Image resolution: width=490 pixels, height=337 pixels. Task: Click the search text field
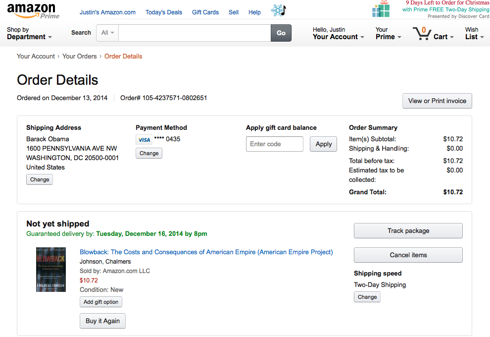coord(195,33)
